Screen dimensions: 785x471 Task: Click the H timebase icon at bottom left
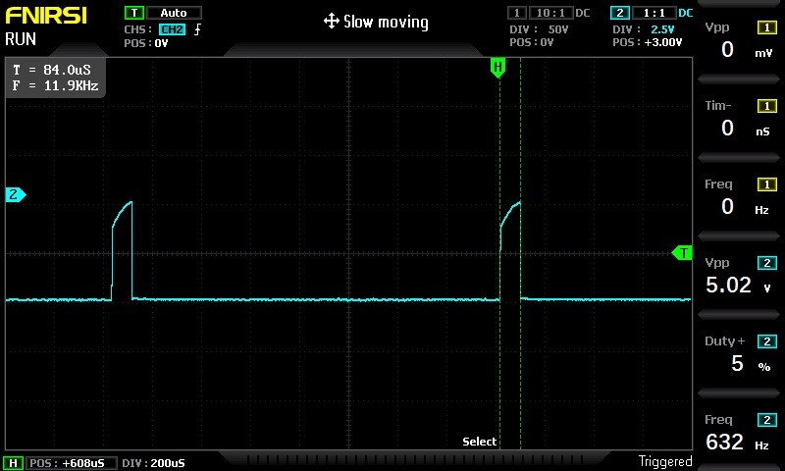point(14,463)
